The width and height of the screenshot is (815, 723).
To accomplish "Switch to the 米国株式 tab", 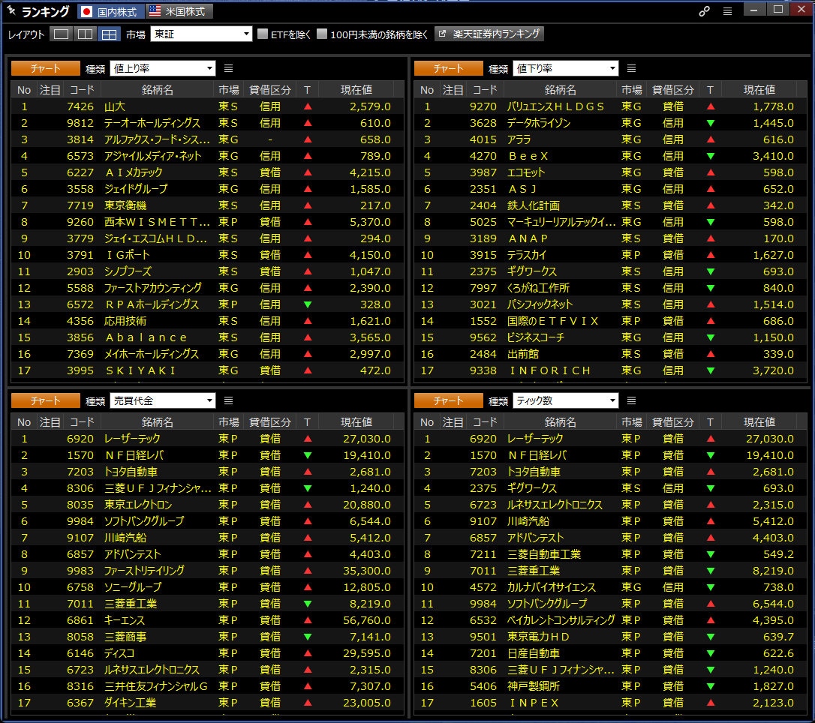I will (x=179, y=11).
